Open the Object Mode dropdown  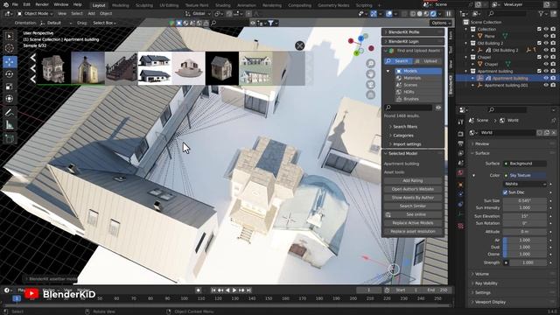[35, 14]
